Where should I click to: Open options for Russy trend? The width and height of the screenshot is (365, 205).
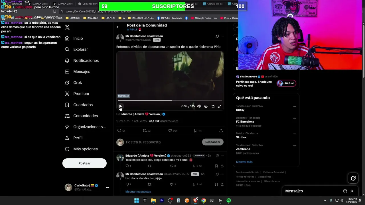coord(294,107)
